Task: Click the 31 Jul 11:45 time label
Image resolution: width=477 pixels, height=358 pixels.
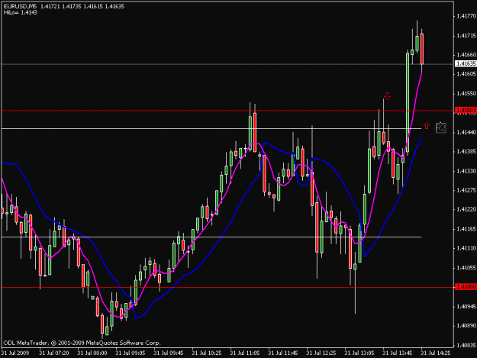Action: (283, 353)
